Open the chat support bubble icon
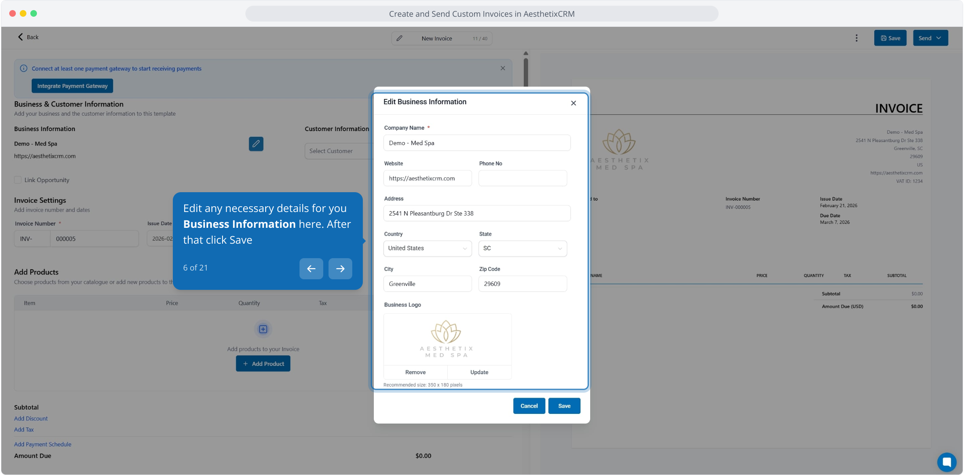Viewport: 964px width, 475px height. point(946,462)
